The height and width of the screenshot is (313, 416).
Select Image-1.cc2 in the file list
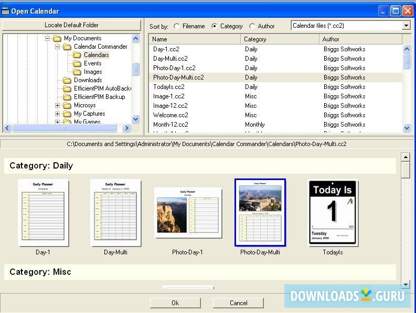coord(275,96)
